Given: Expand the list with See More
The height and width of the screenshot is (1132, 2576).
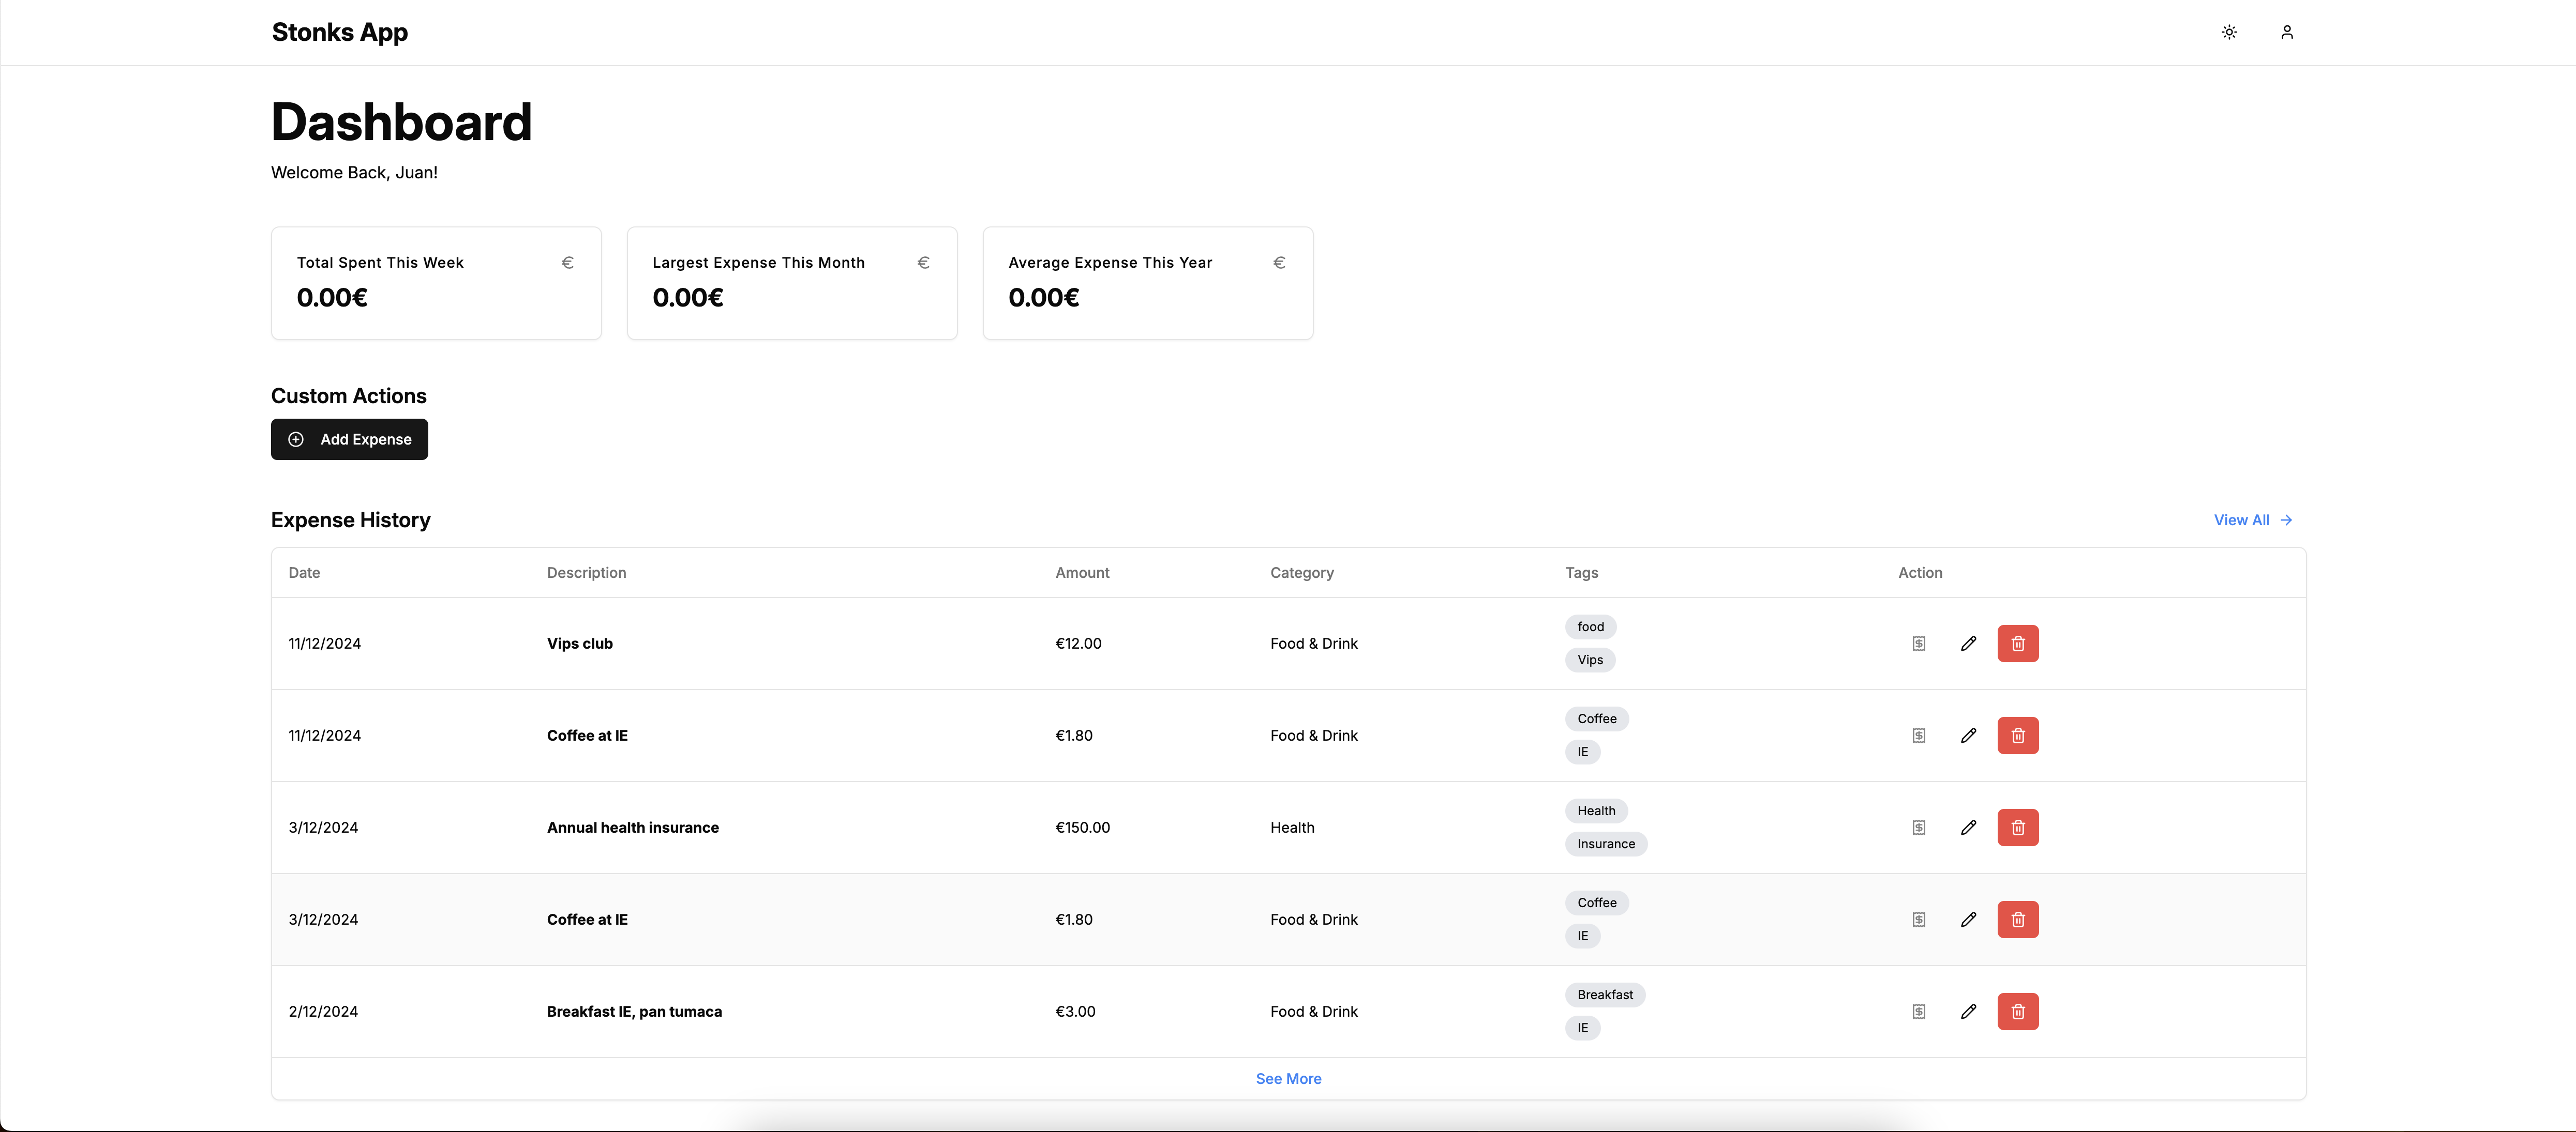Looking at the screenshot, I should click(1288, 1079).
